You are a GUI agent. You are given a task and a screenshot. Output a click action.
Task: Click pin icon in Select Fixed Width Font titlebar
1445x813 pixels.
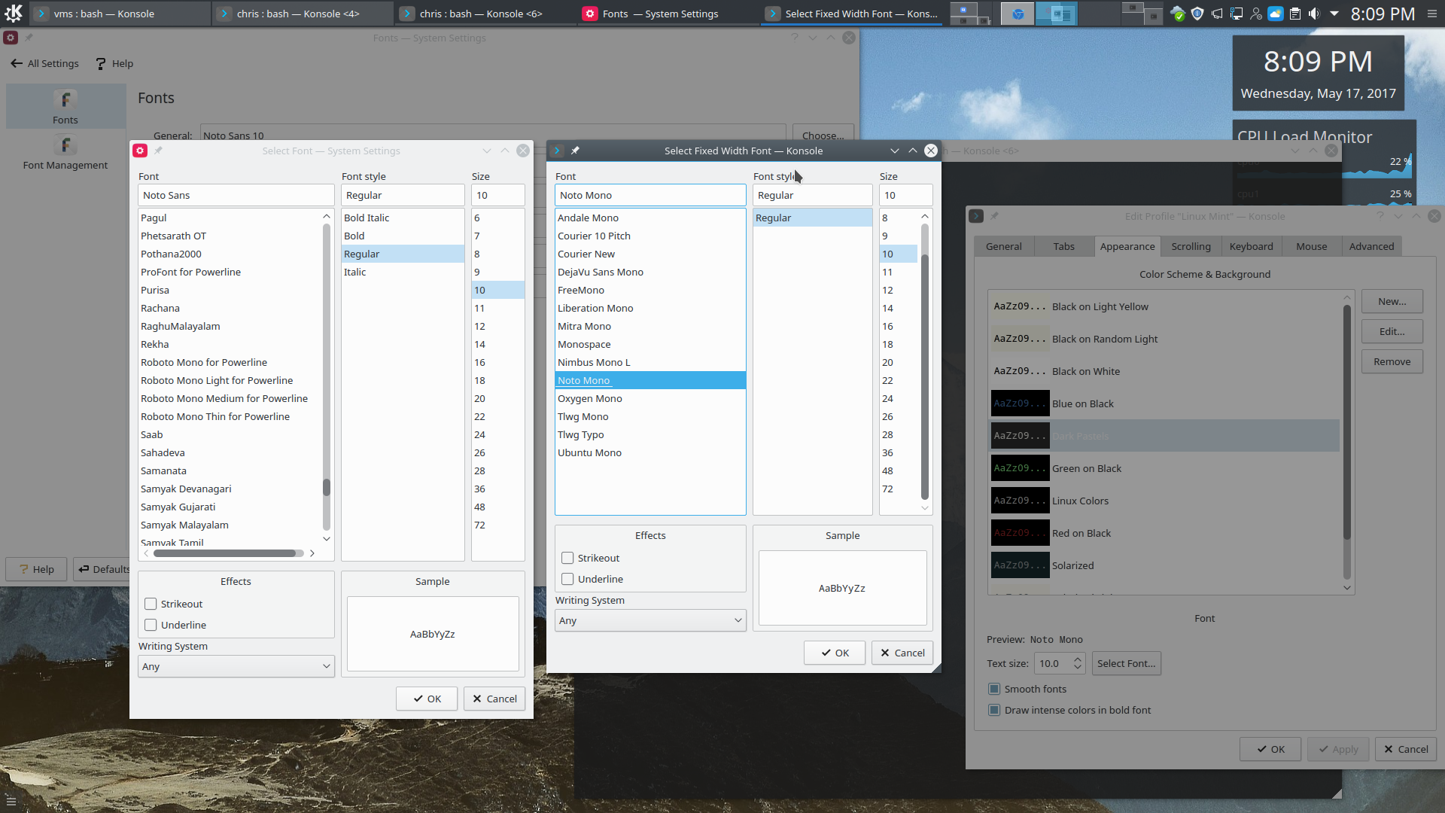point(575,151)
